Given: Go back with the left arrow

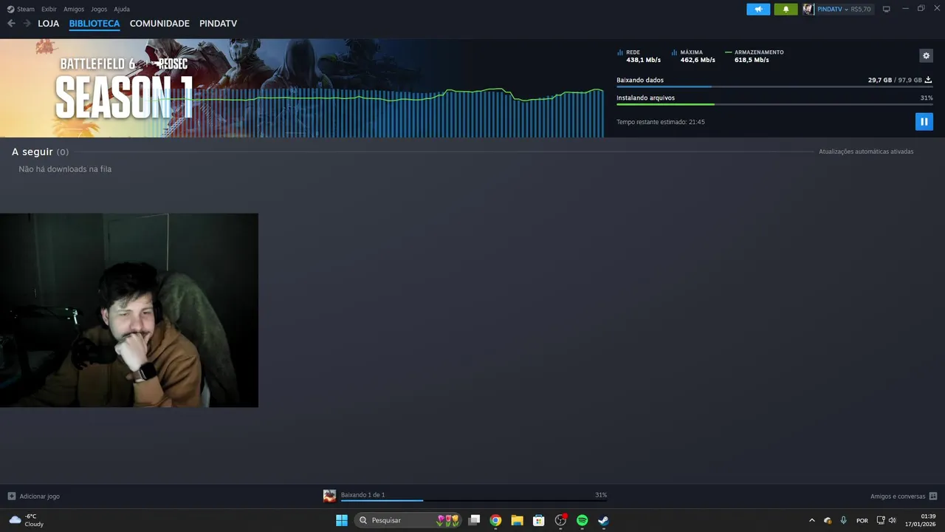Looking at the screenshot, I should click(11, 24).
